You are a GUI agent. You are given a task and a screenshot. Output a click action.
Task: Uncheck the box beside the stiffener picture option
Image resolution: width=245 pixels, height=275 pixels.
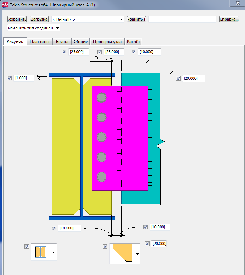coord(27,246)
